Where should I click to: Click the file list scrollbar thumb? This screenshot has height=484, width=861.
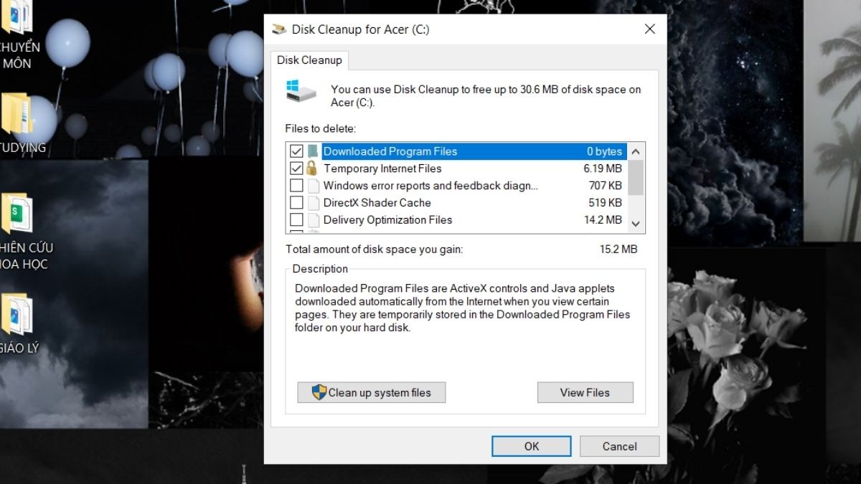636,178
